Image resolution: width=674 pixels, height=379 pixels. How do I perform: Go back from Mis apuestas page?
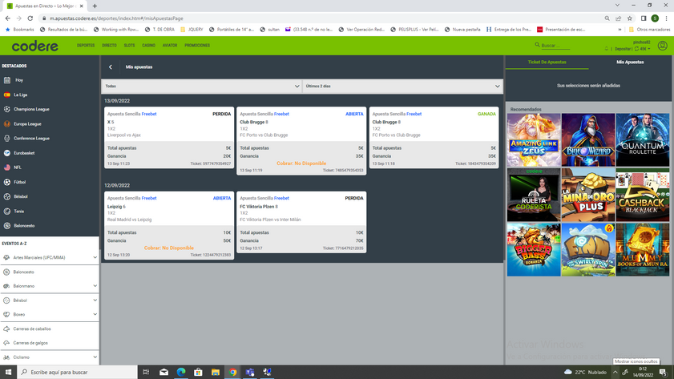click(x=111, y=67)
